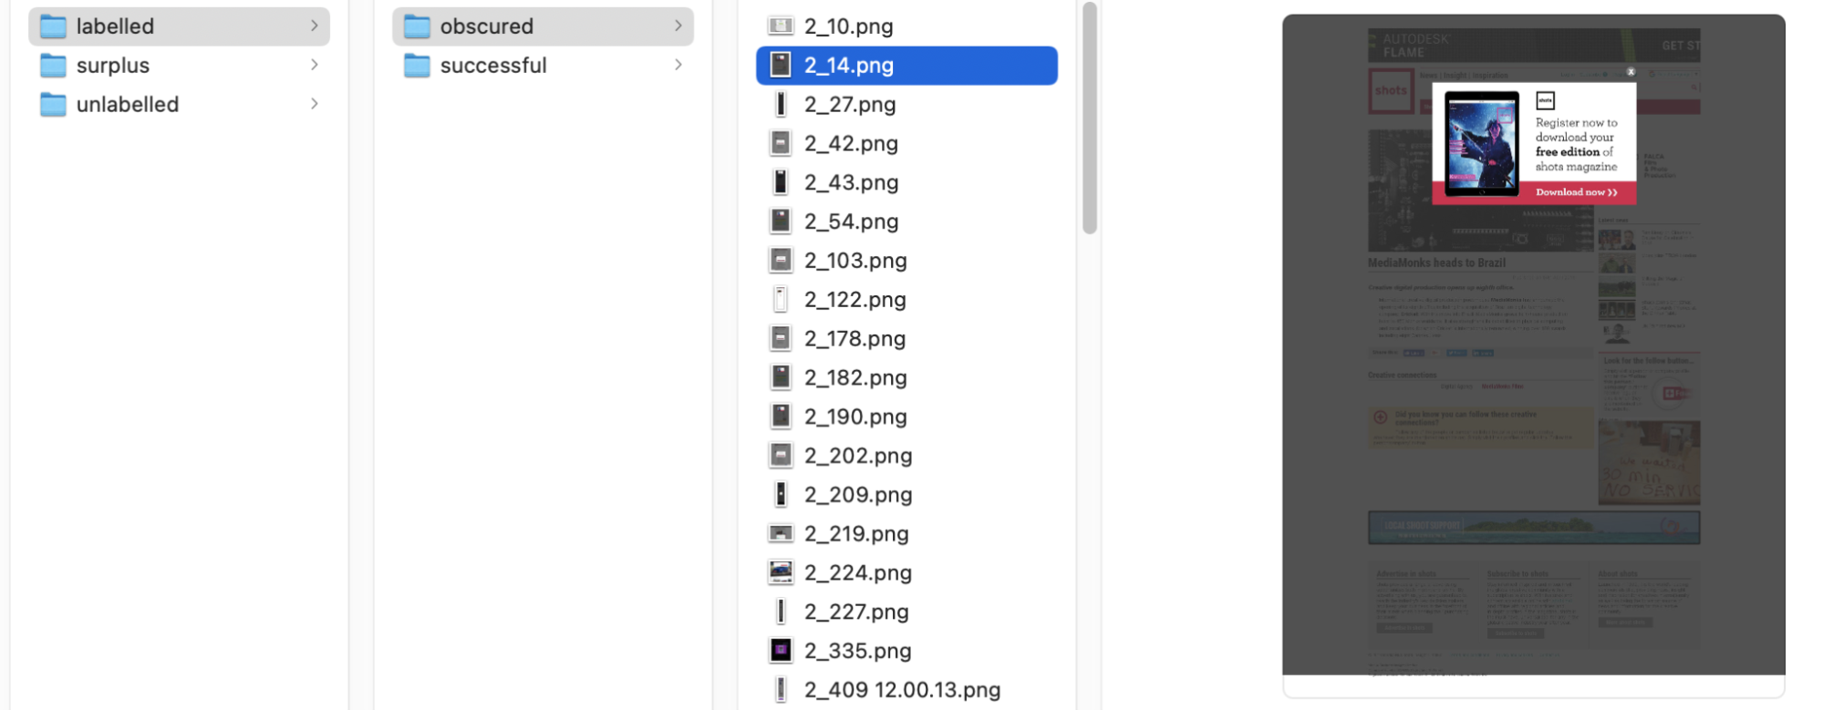Click the LinkedIn Share icon in the preview

coord(1483,353)
